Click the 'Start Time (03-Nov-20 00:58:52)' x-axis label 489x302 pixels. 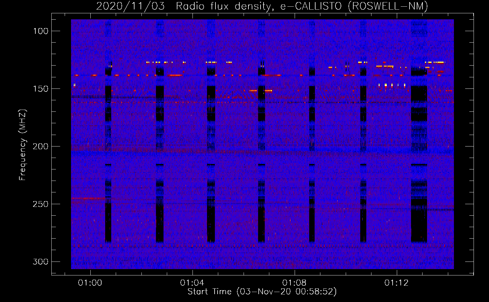[x=262, y=292]
